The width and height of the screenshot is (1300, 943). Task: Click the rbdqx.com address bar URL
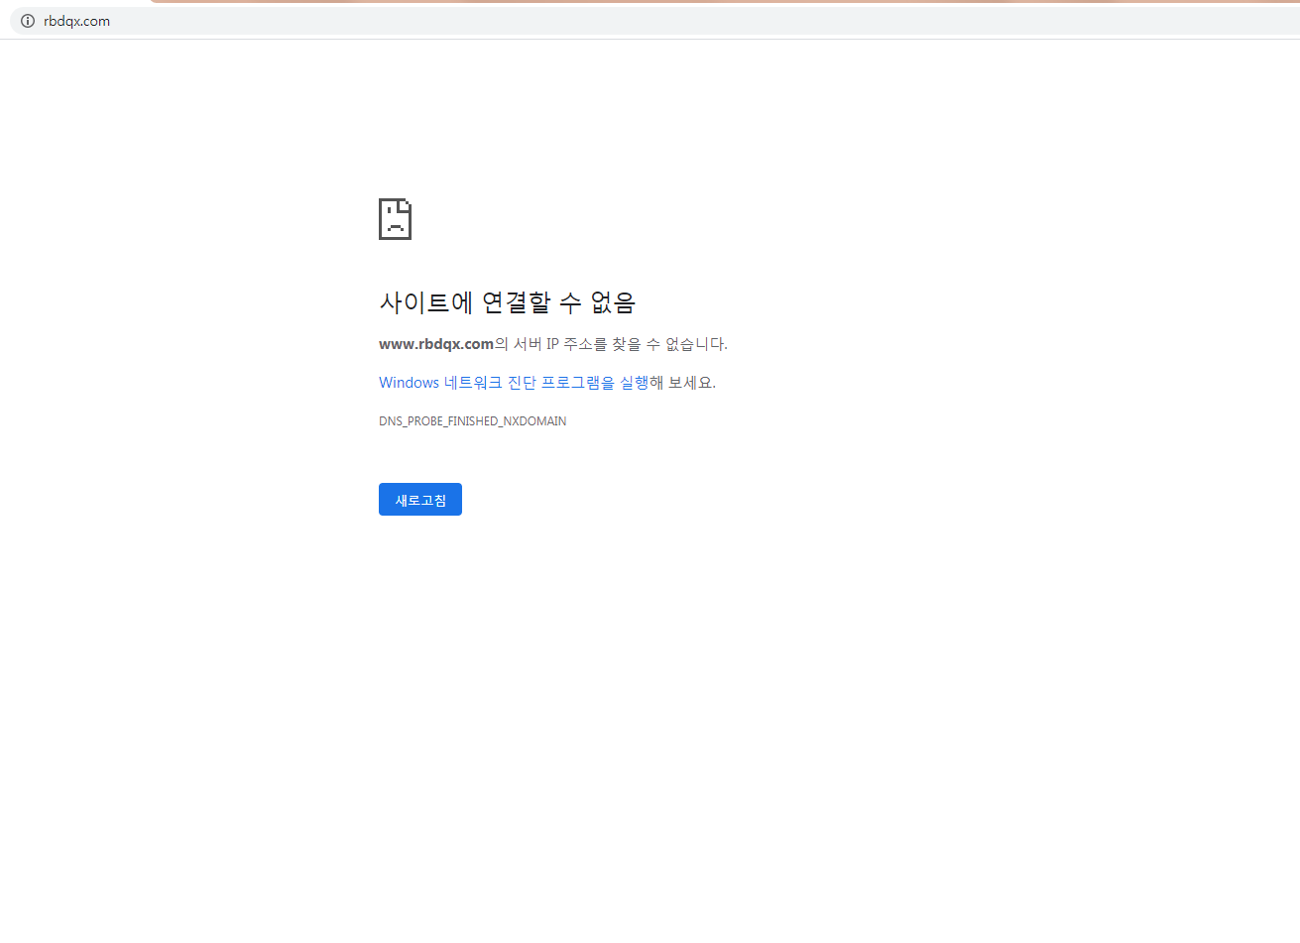(x=76, y=21)
